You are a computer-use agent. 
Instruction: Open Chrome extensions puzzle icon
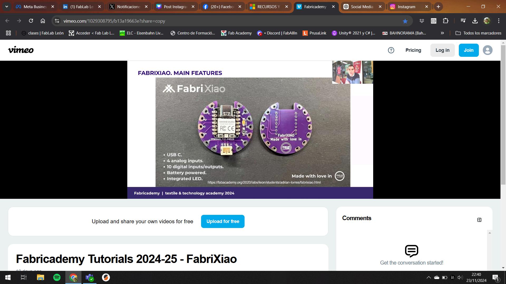tap(445, 21)
